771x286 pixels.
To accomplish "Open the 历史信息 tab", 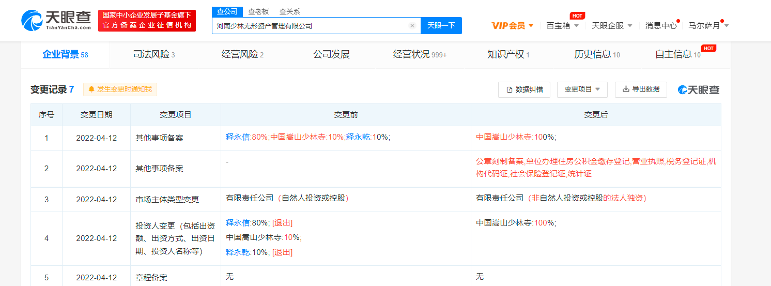I will (x=597, y=54).
